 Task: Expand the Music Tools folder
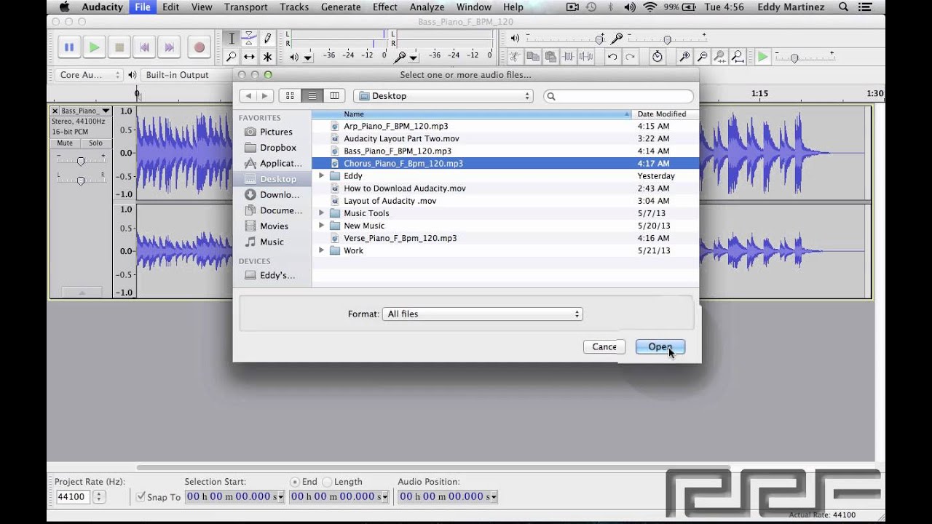pyautogui.click(x=321, y=213)
